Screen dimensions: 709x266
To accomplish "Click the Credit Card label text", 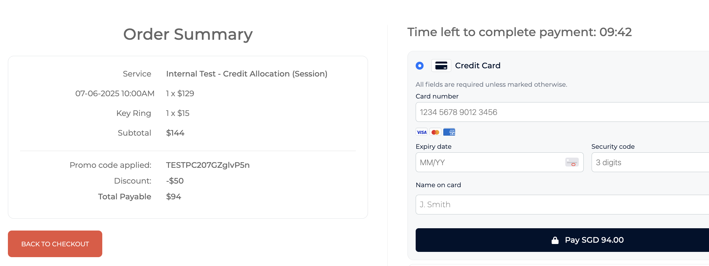I will pos(477,66).
